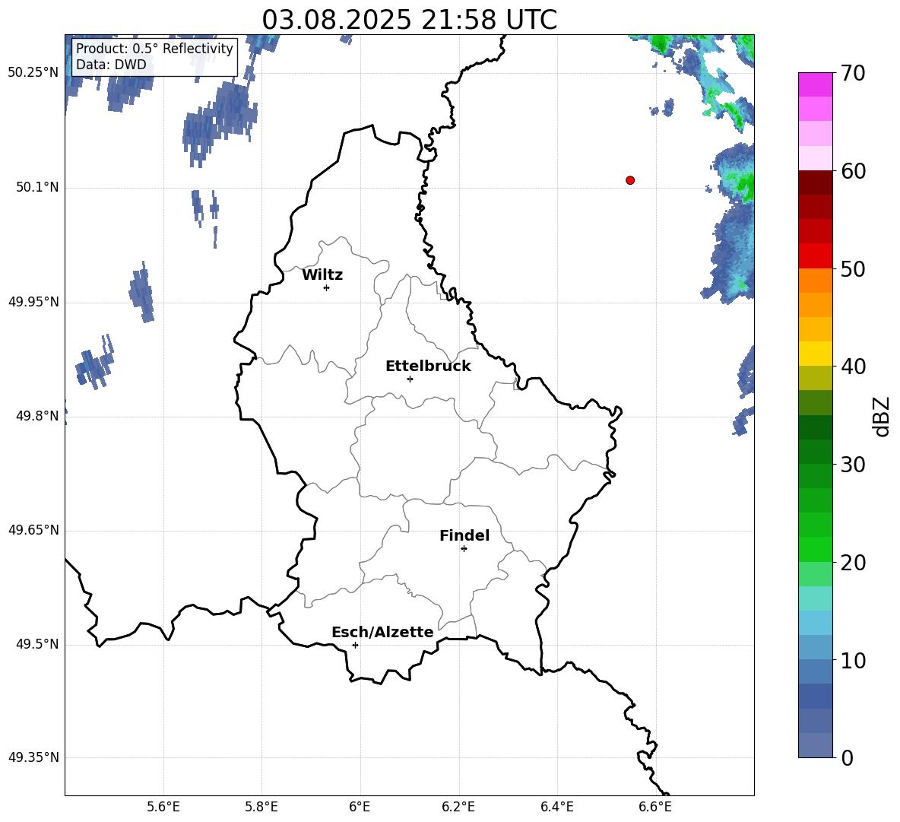
Task: Click the Findel label
Action: click(464, 535)
